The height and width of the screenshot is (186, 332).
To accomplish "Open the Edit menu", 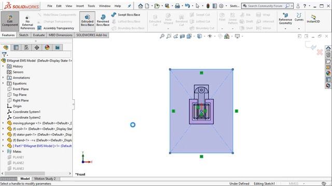I will (59, 6).
